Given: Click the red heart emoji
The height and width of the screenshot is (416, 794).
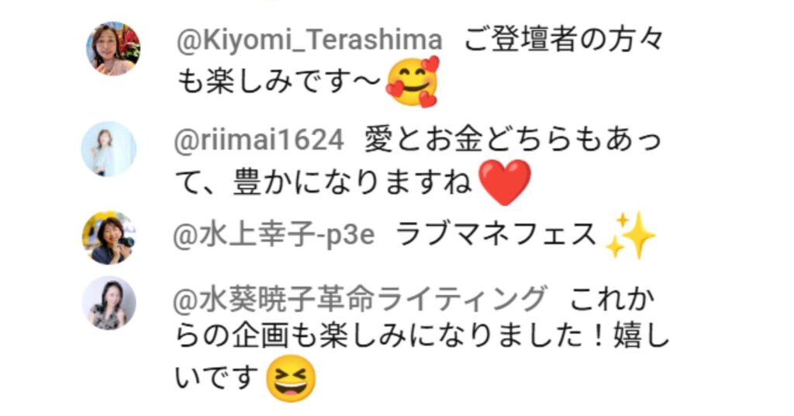Looking at the screenshot, I should coord(504,182).
